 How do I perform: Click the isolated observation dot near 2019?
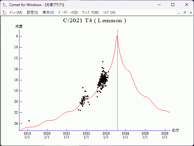point(29,121)
